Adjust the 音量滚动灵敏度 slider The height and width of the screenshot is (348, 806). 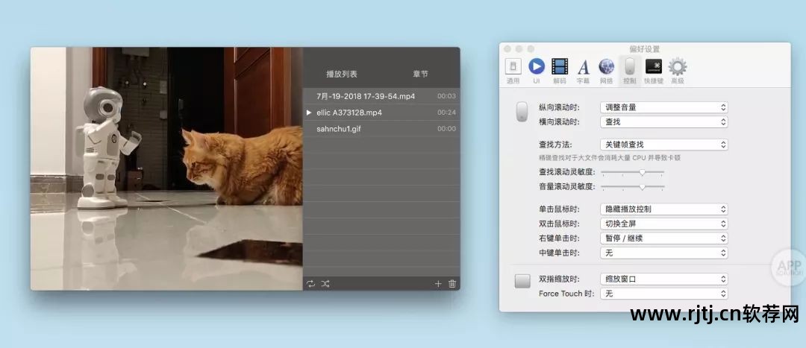tap(634, 187)
